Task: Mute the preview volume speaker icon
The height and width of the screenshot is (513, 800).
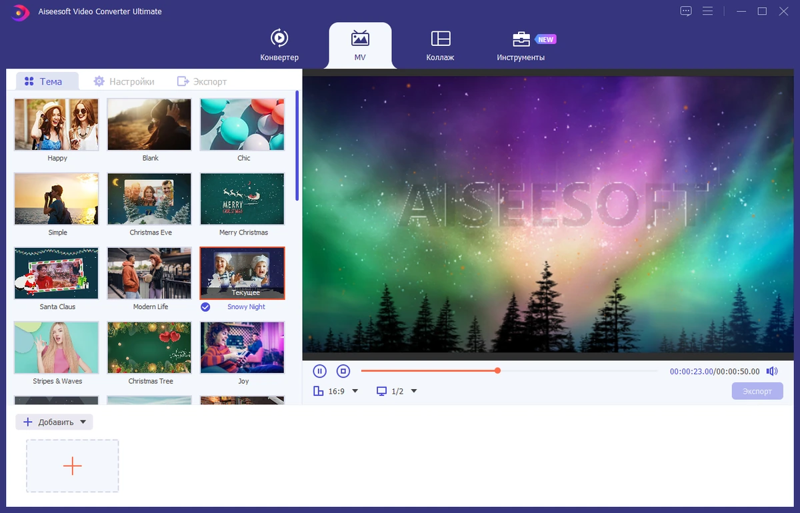Action: point(771,371)
